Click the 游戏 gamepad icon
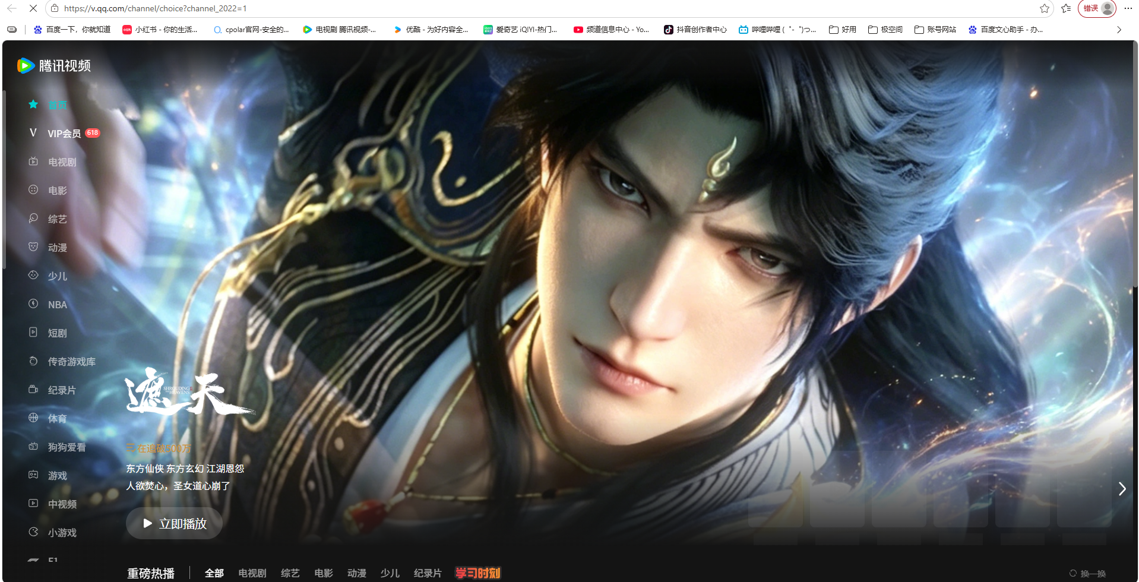The width and height of the screenshot is (1139, 582). pyautogui.click(x=33, y=475)
